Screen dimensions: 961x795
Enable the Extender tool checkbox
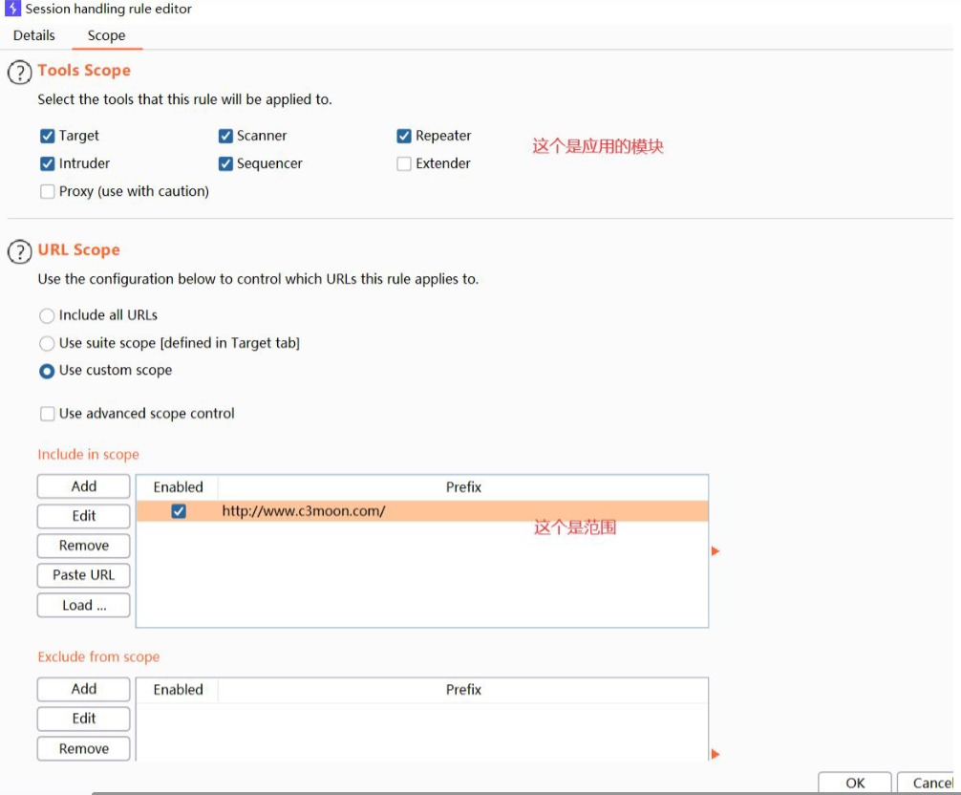pos(404,163)
